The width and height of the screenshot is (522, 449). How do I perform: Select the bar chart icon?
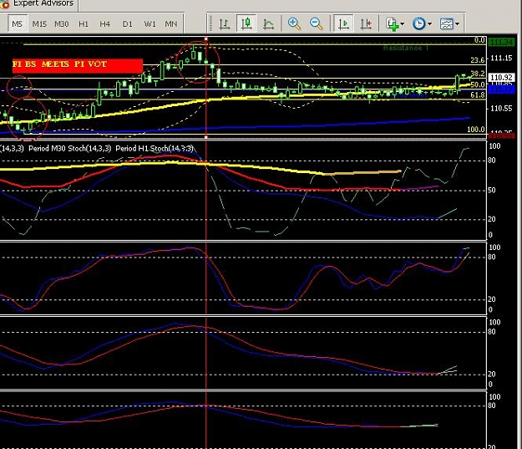(225, 23)
